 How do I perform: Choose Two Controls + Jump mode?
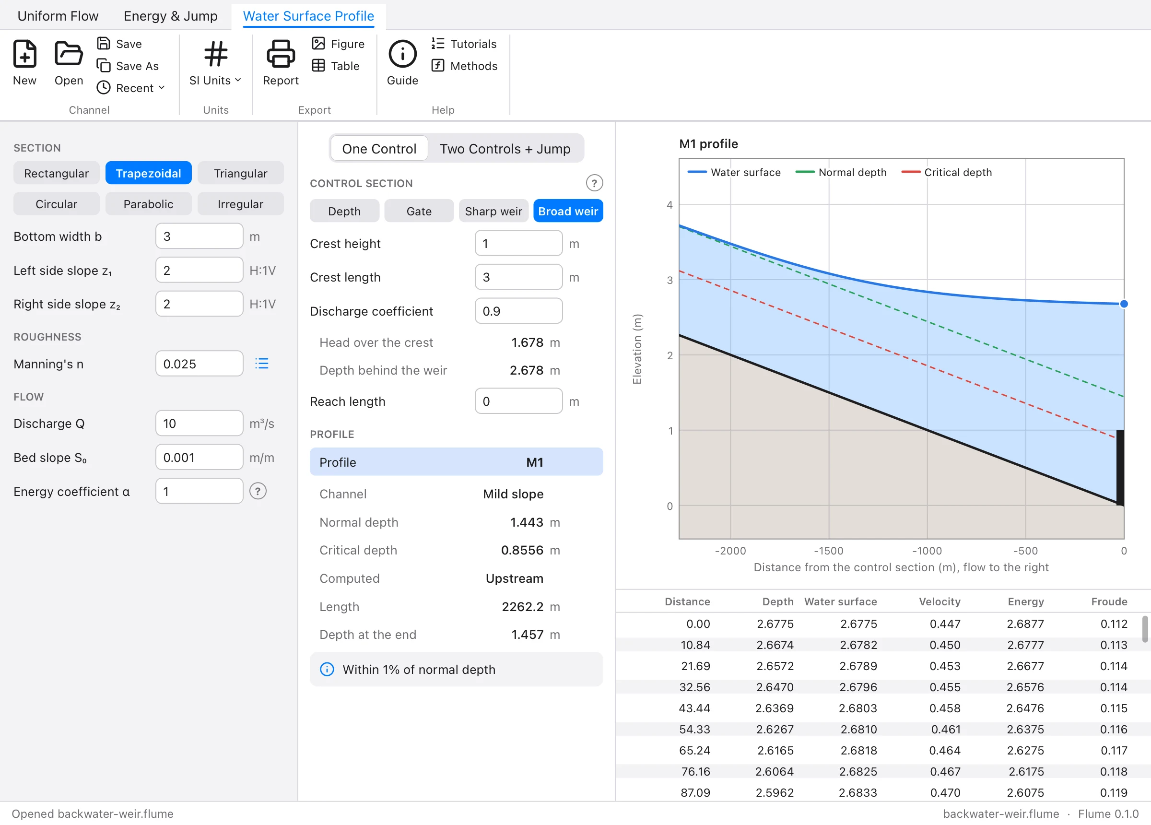click(505, 148)
